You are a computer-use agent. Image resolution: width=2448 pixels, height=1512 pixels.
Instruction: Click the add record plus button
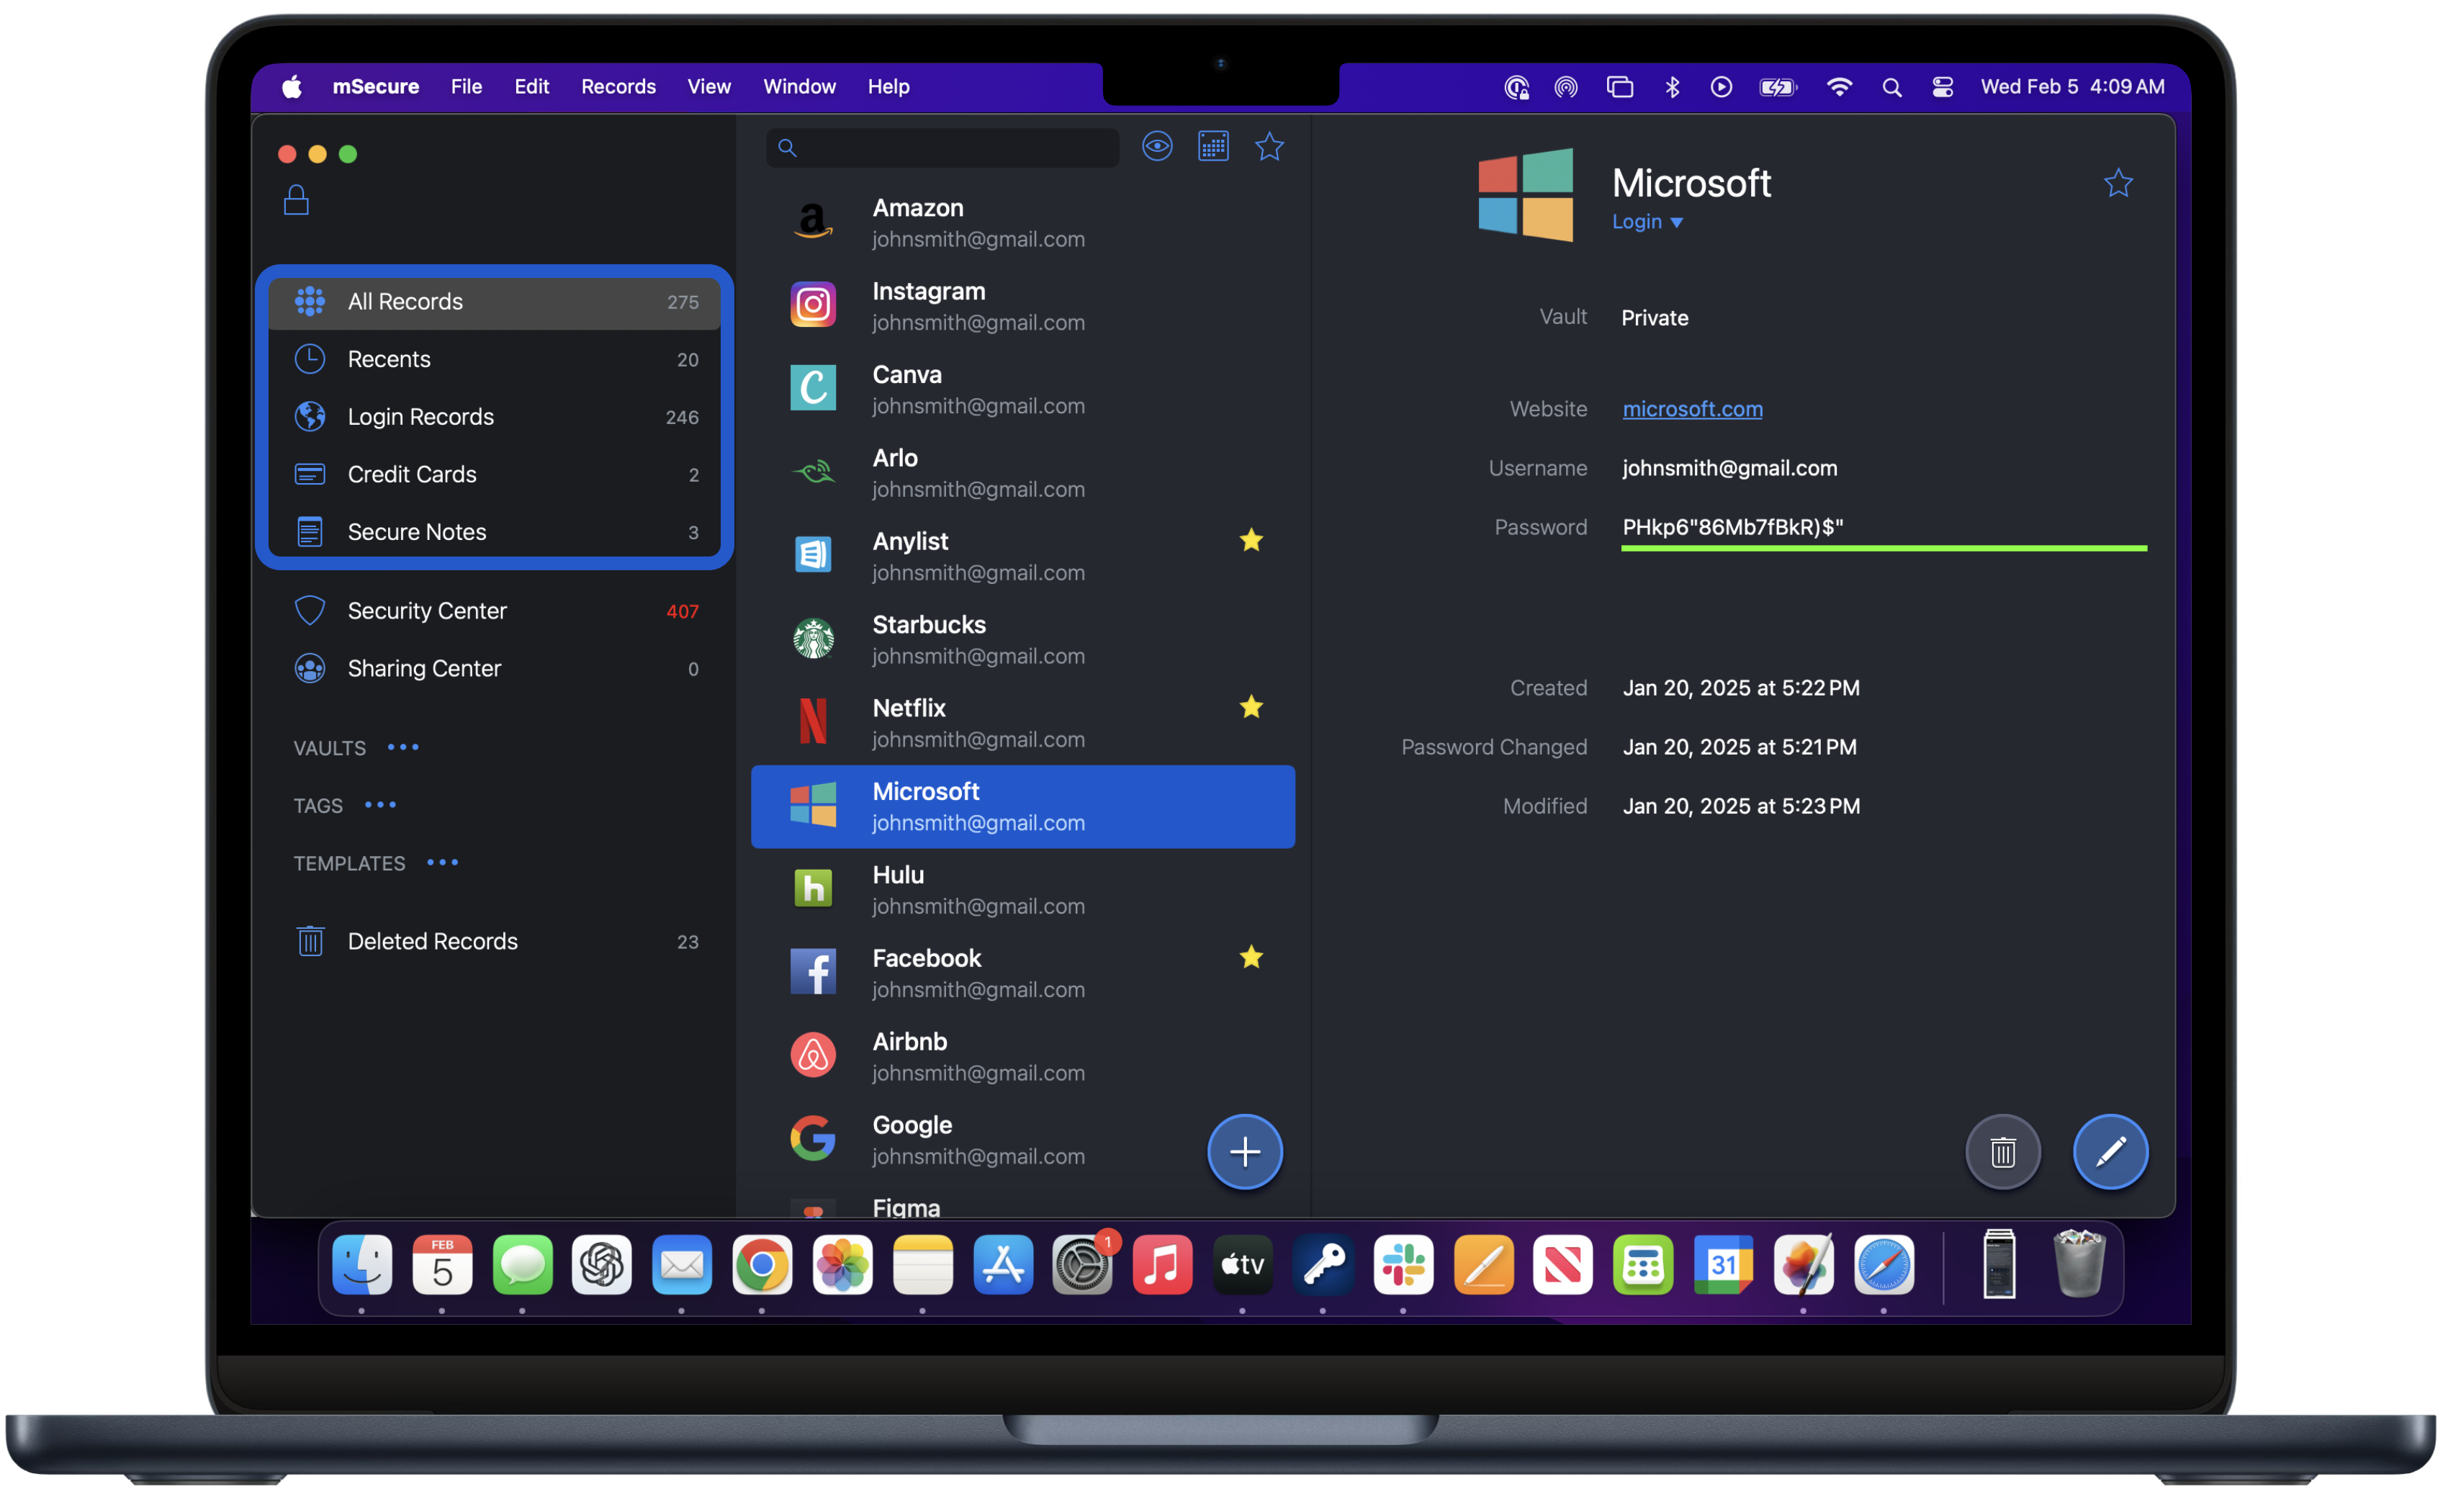pos(1244,1151)
